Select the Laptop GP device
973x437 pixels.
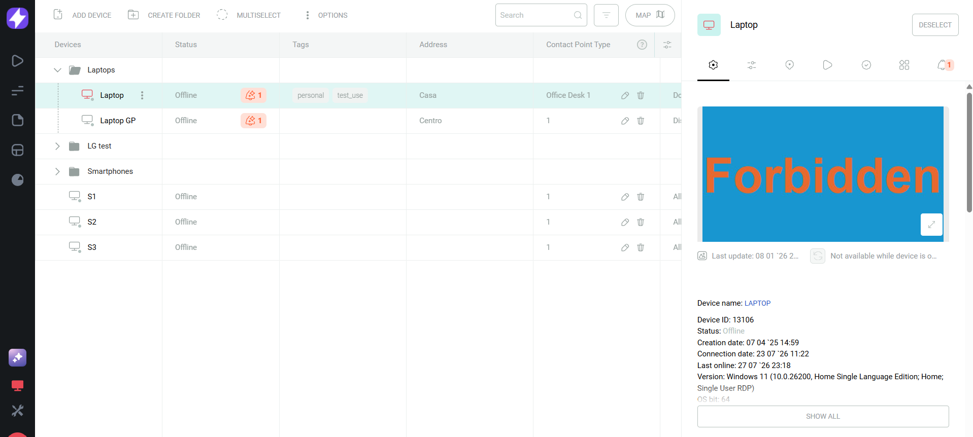point(118,121)
